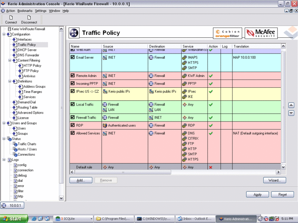Open the Window menu
Screen dimensions: 298x223
pyautogui.click(x=54, y=11)
